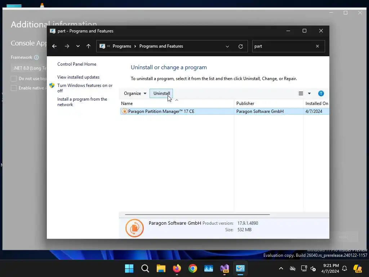The image size is (369, 277).
Task: Clear the search box with X
Action: pyautogui.click(x=317, y=46)
